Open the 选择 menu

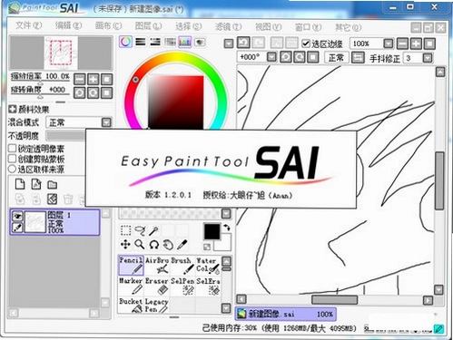[188, 26]
